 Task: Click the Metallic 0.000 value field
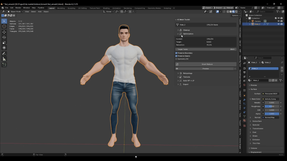(272, 103)
